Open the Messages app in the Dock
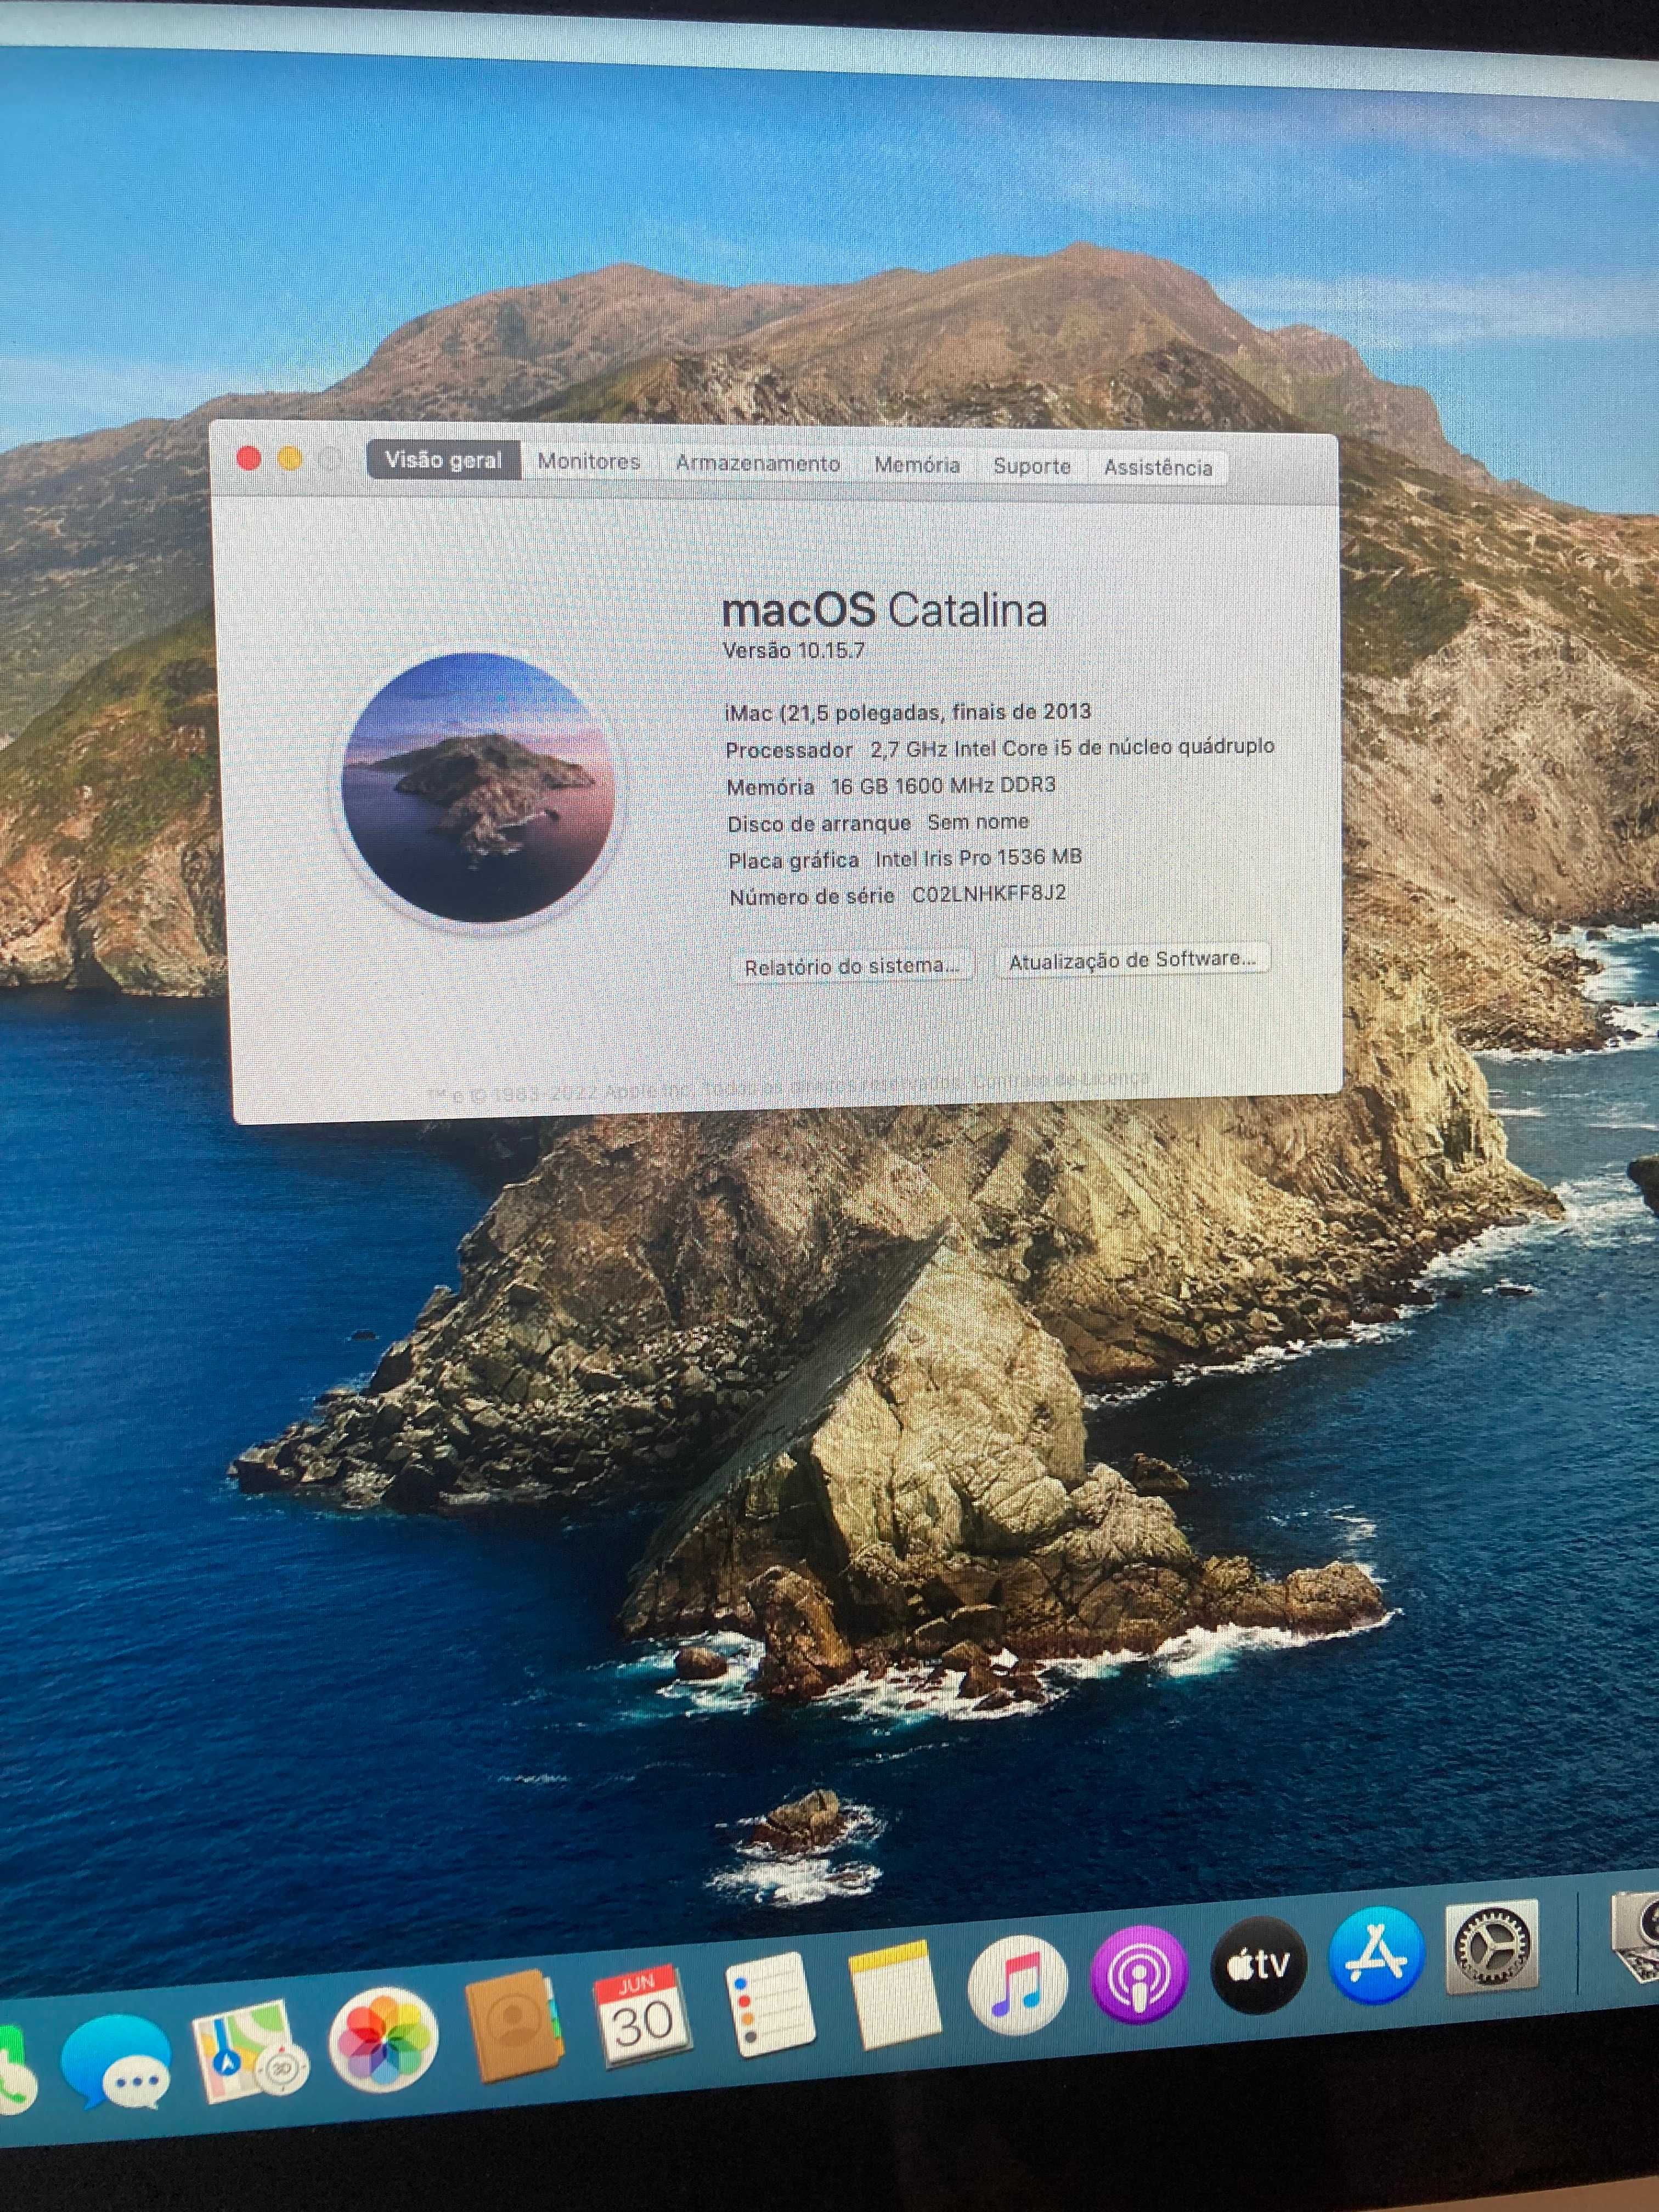1659x2212 pixels. click(x=115, y=2061)
